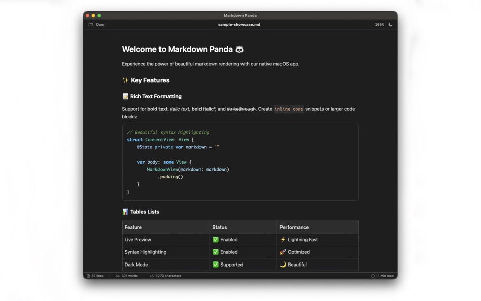Click the Welcome to Markdown Panda heading
The width and height of the screenshot is (481, 301).
(182, 50)
